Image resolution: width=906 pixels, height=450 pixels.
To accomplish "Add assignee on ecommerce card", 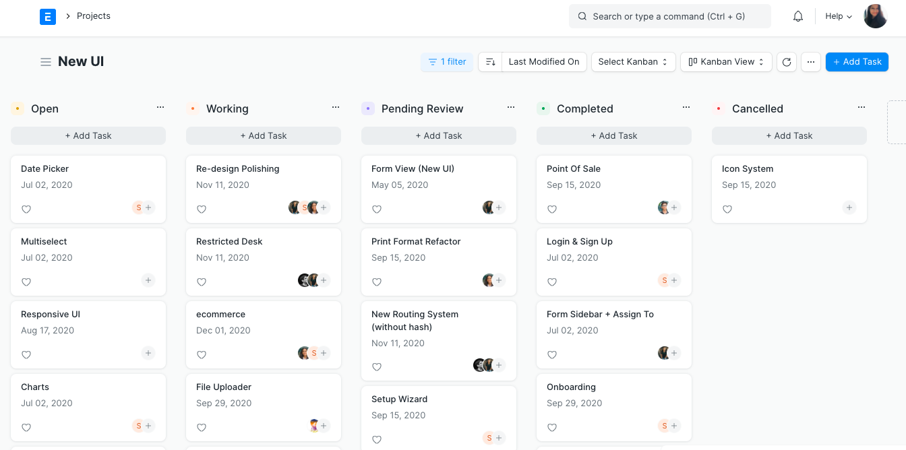I will coord(324,353).
